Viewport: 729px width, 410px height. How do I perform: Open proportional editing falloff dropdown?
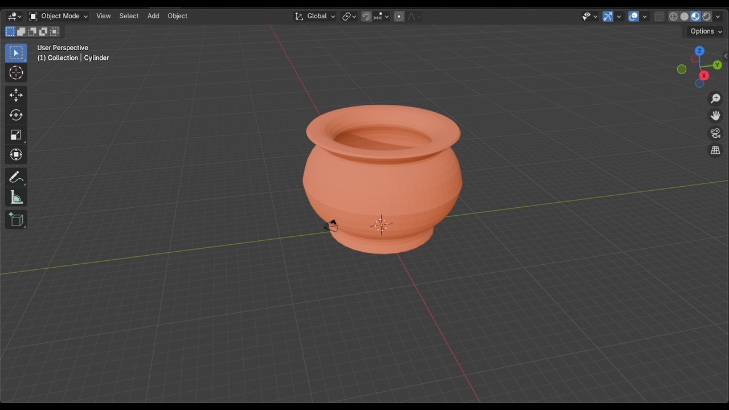[x=414, y=17]
